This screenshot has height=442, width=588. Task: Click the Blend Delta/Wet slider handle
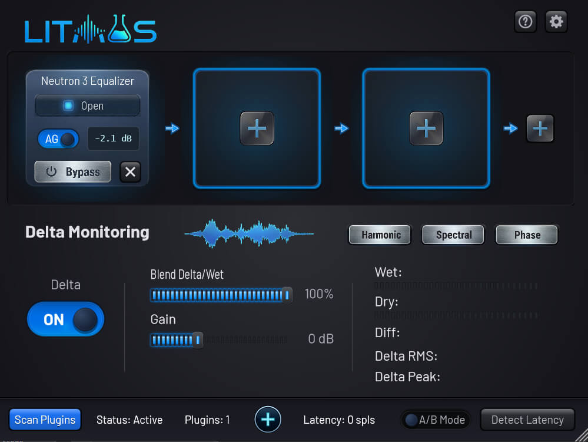click(287, 295)
